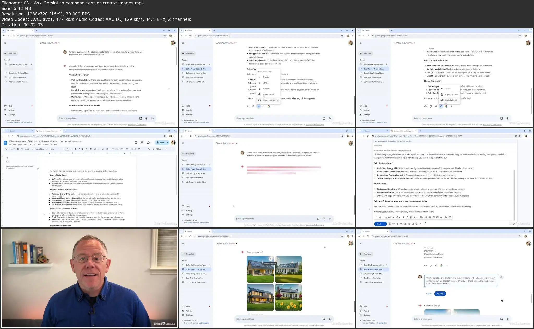Open the Arial font dropdown in Docs
This screenshot has height=329, width=534.
55,149
